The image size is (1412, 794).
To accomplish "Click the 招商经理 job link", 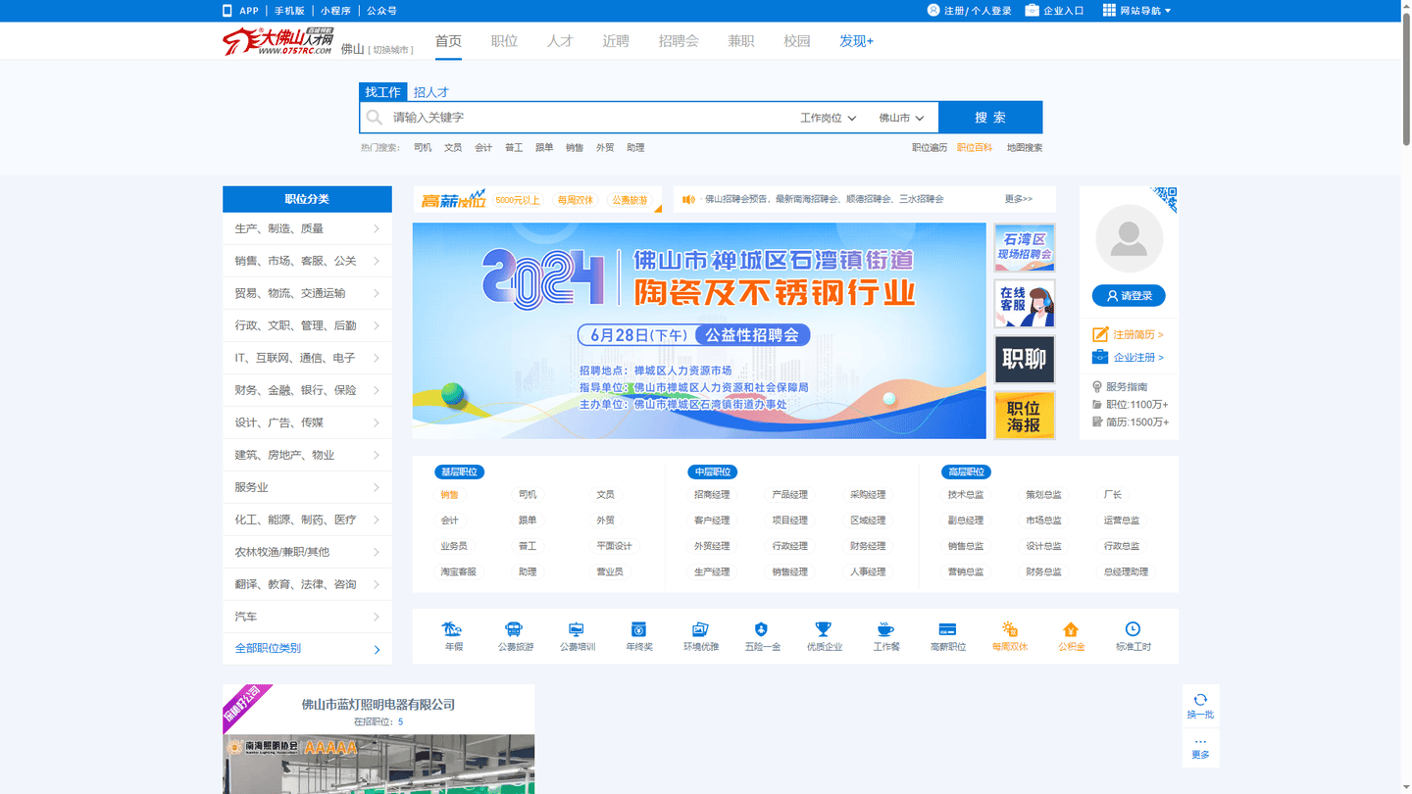I will (712, 495).
